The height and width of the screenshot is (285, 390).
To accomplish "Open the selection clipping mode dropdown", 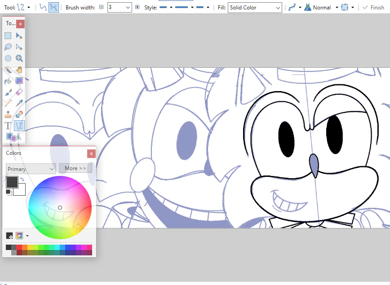I will [x=353, y=8].
